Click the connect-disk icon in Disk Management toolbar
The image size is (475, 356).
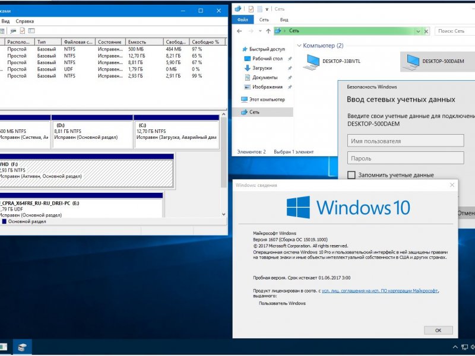click(13, 31)
